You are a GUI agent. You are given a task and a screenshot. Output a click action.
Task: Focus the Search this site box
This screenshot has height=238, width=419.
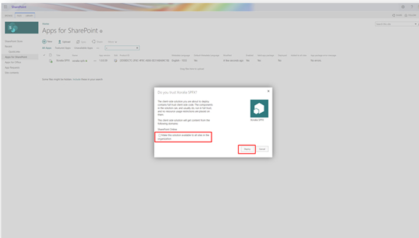(x=394, y=24)
